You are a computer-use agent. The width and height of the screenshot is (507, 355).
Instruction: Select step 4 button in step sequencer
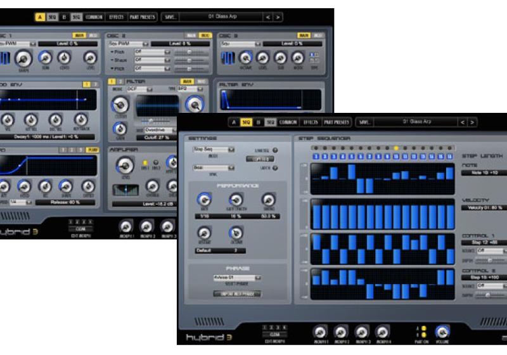pyautogui.click(x=343, y=157)
